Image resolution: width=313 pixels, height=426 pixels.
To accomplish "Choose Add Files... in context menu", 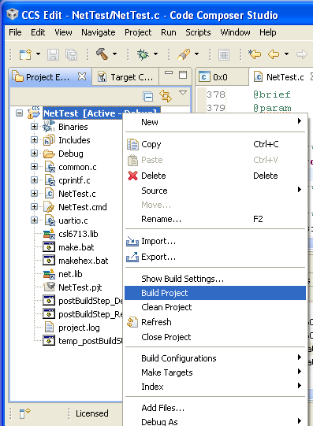I will pyautogui.click(x=215, y=408).
